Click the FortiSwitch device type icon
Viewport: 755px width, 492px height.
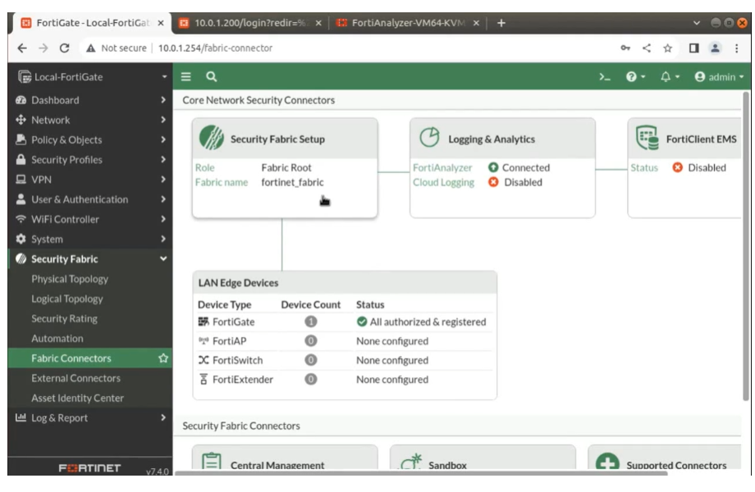click(204, 360)
